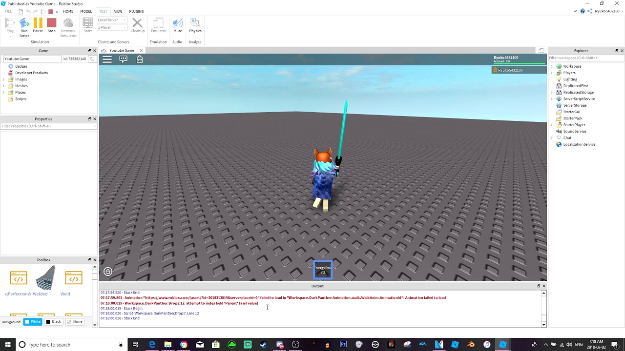Open the Local Server dropdown

[x=112, y=20]
